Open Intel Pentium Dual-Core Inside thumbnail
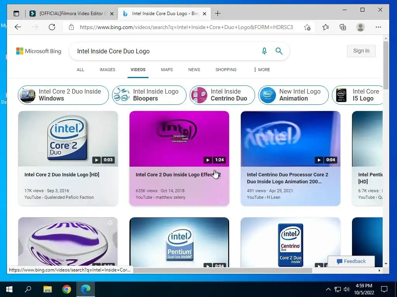 point(179,242)
